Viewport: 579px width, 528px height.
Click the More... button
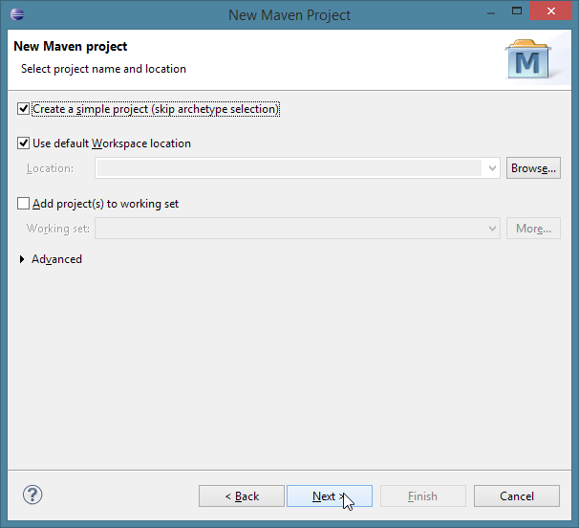click(533, 229)
